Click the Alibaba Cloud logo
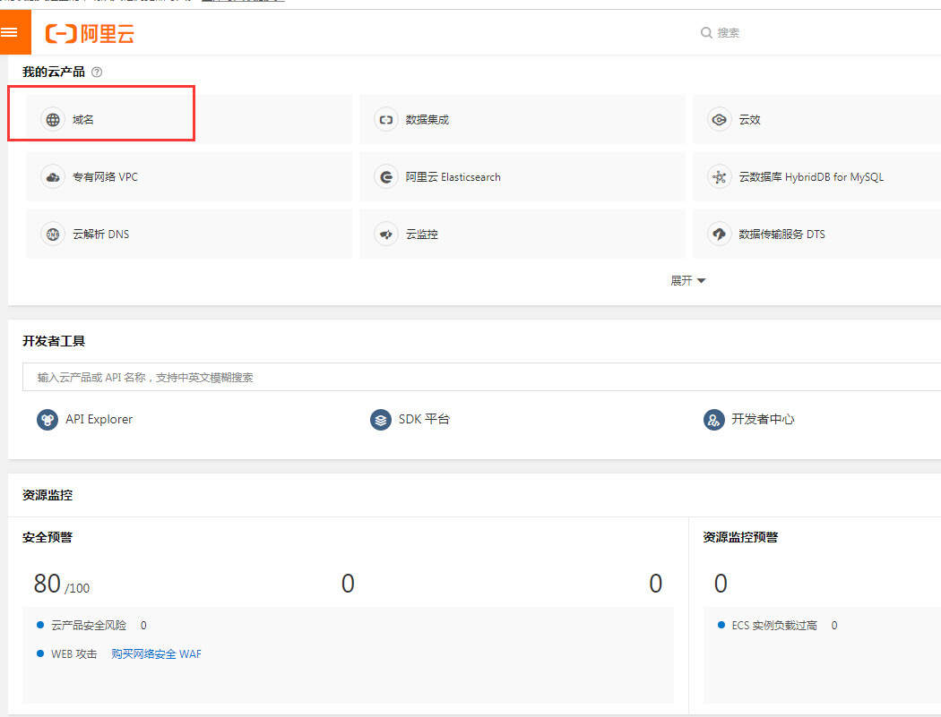 pyautogui.click(x=90, y=34)
